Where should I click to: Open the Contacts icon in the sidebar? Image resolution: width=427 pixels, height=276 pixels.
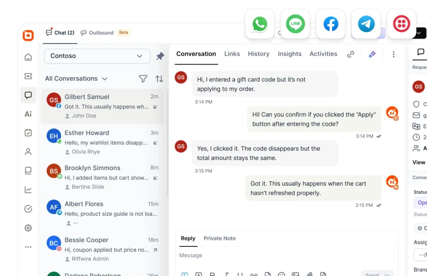(28, 152)
